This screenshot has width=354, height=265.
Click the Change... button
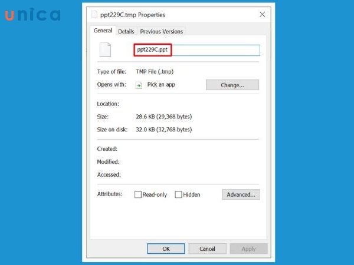click(x=232, y=85)
